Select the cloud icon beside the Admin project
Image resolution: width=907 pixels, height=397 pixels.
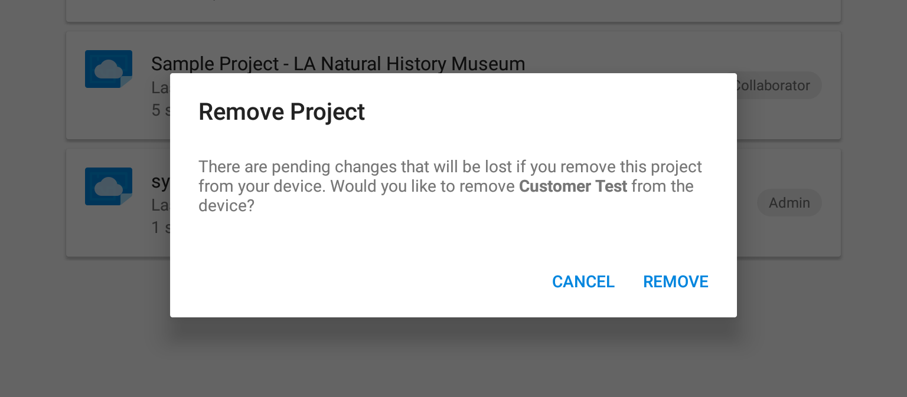[109, 186]
